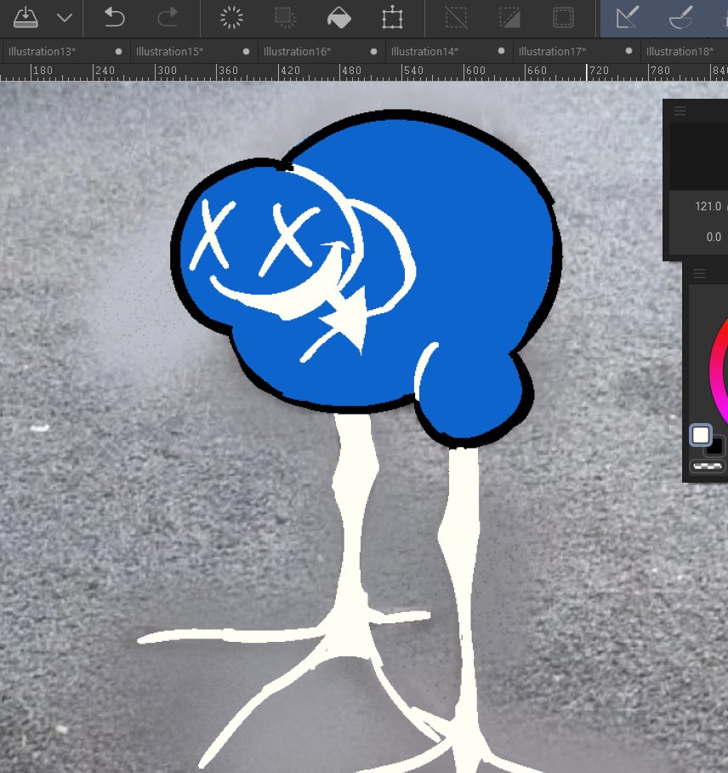Select the Fill paint bucket icon
728x773 pixels.
tap(338, 18)
